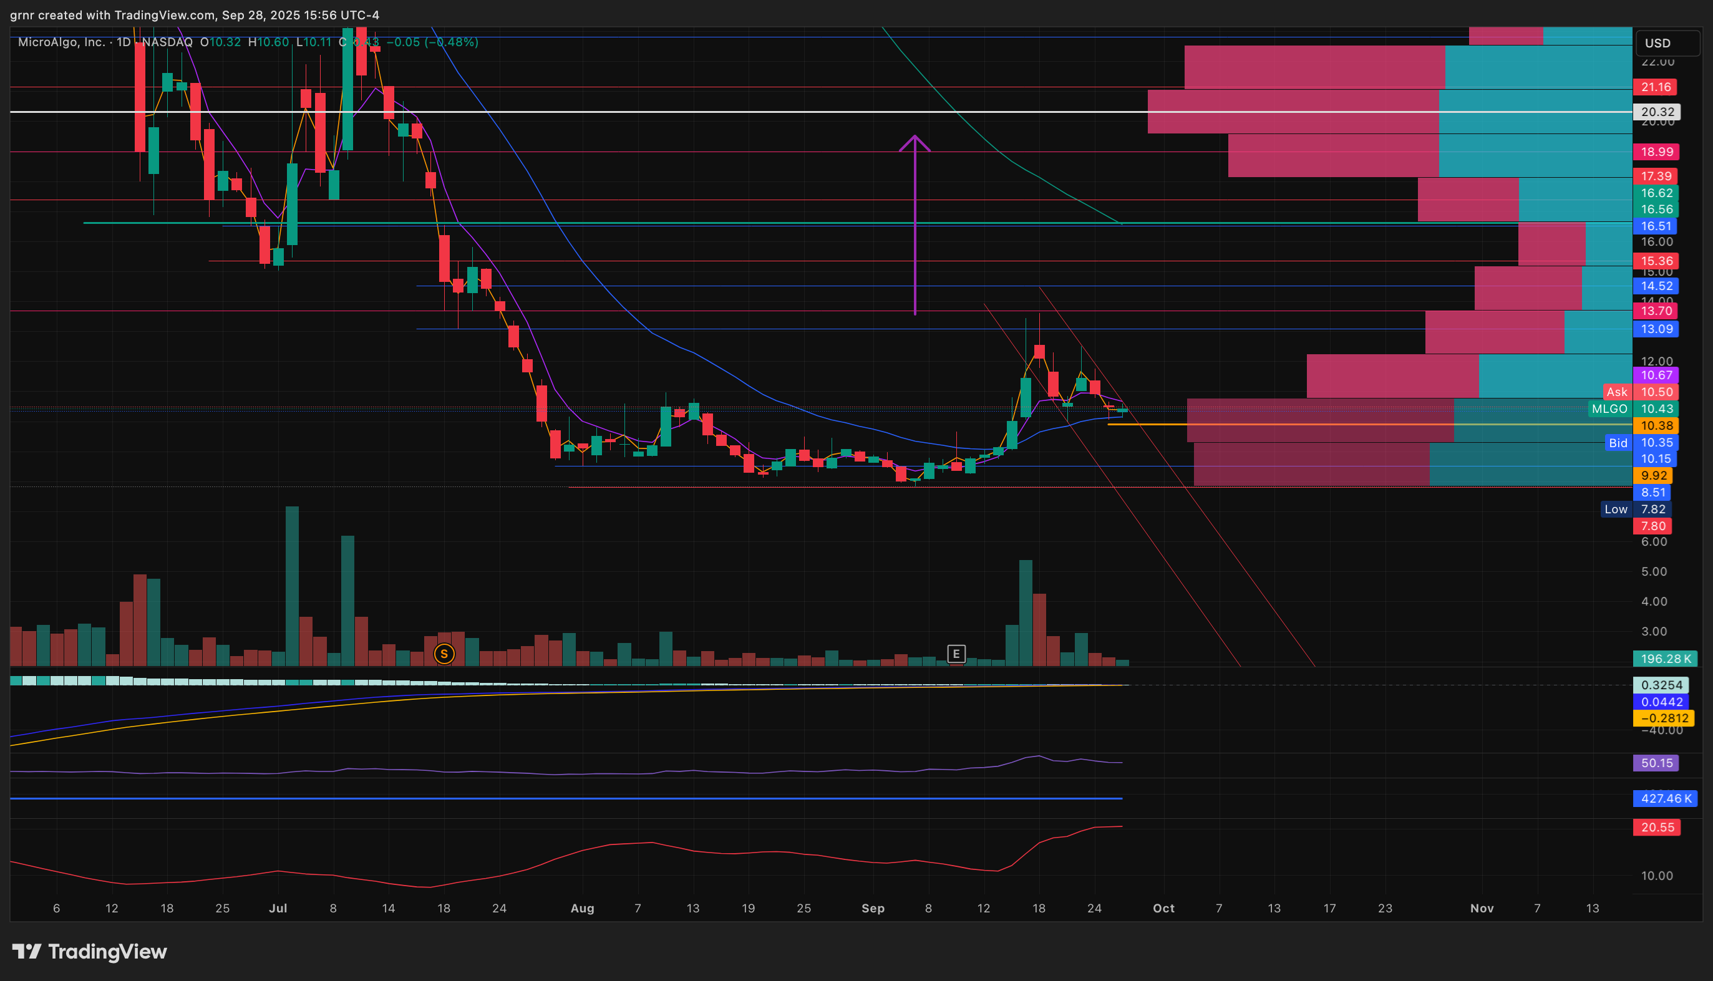Click the Nov label on the time axis
The image size is (1713, 981).
1482,908
